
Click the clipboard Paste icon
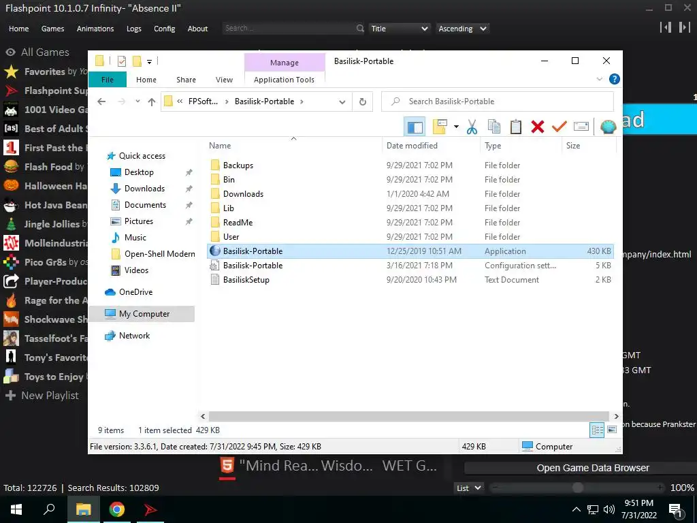[x=516, y=127]
